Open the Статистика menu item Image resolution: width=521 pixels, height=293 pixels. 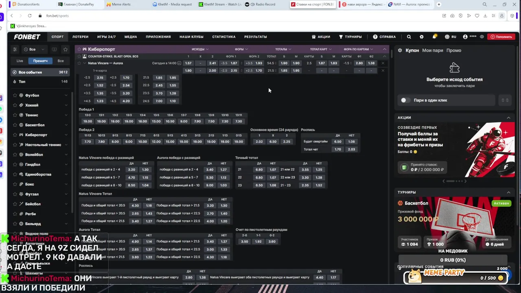point(224,37)
